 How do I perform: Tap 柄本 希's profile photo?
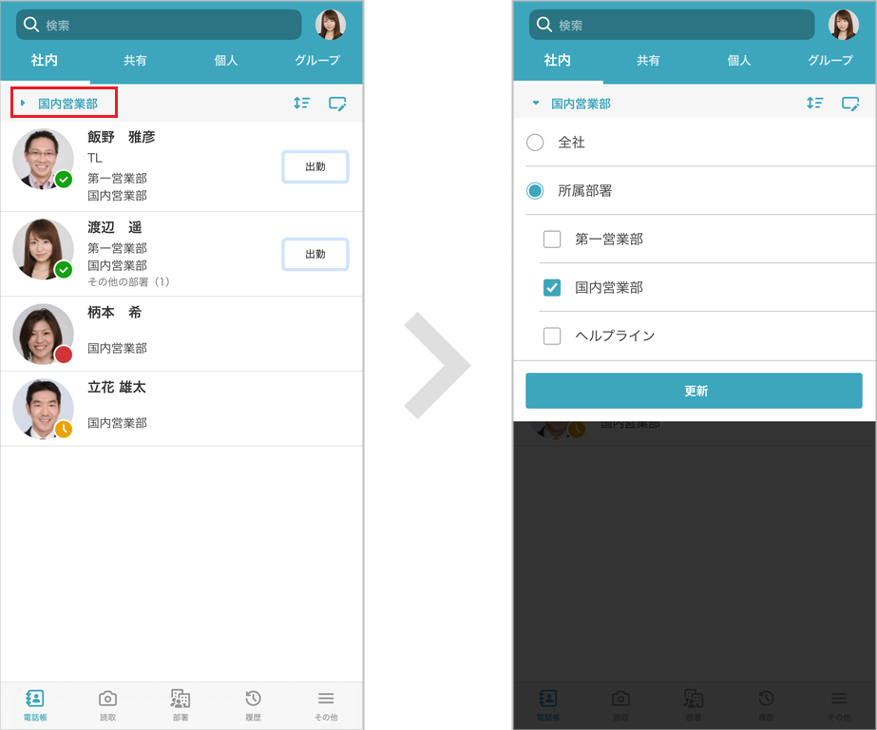[43, 334]
